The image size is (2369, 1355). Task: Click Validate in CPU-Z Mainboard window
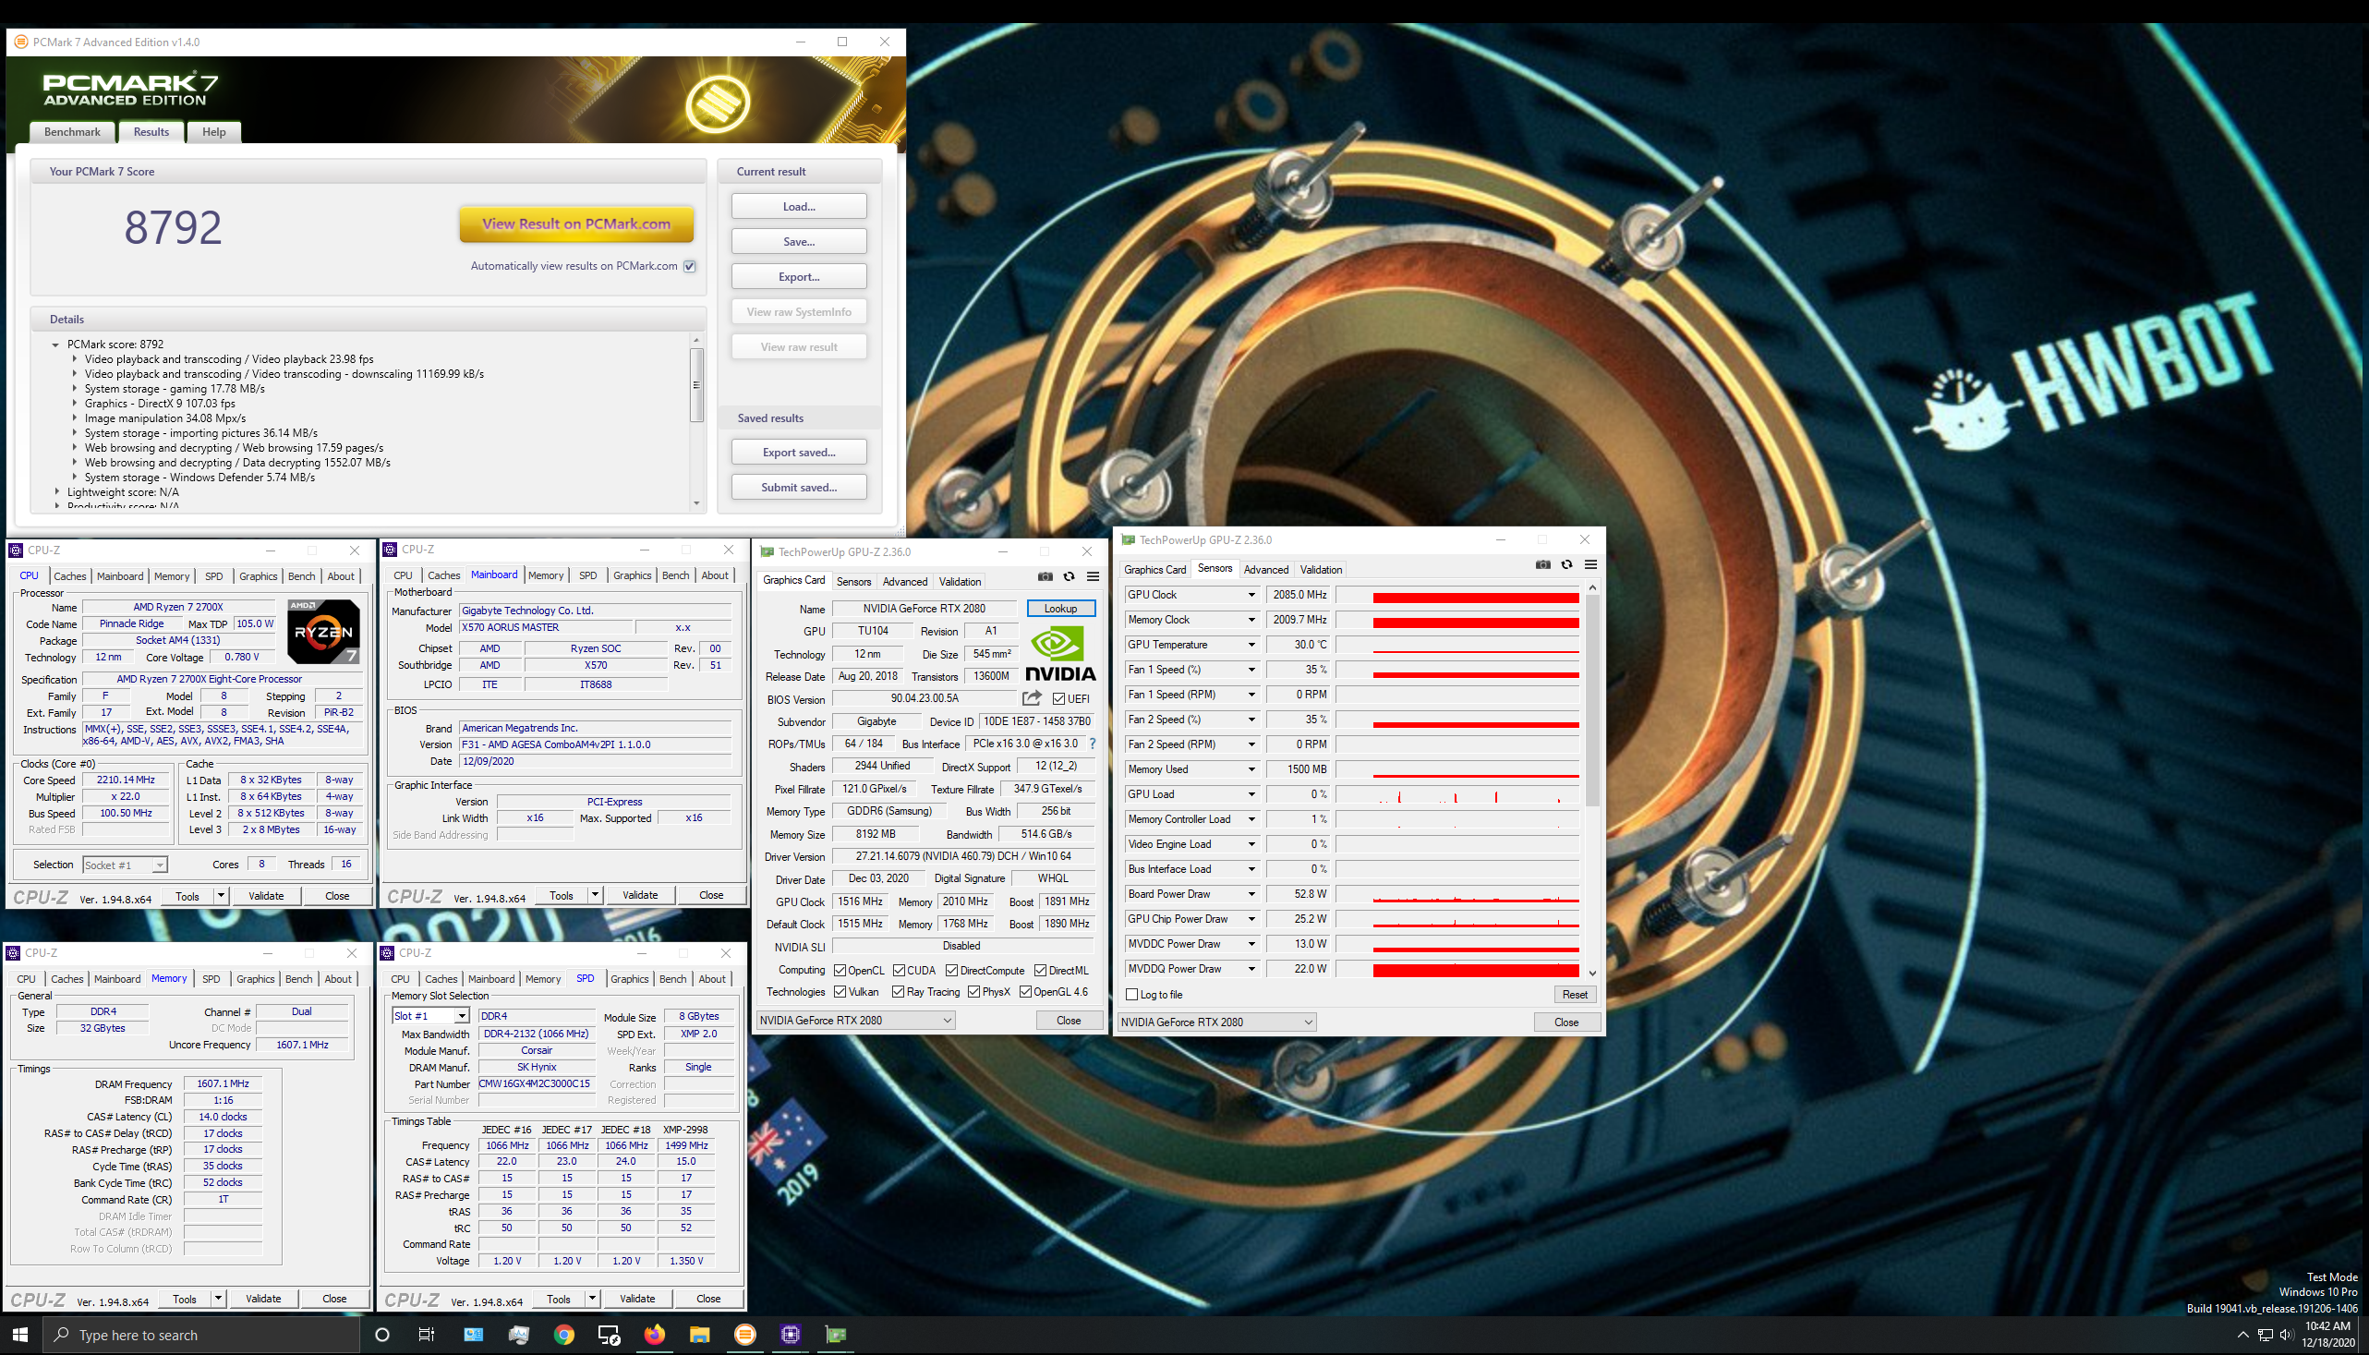click(x=640, y=895)
